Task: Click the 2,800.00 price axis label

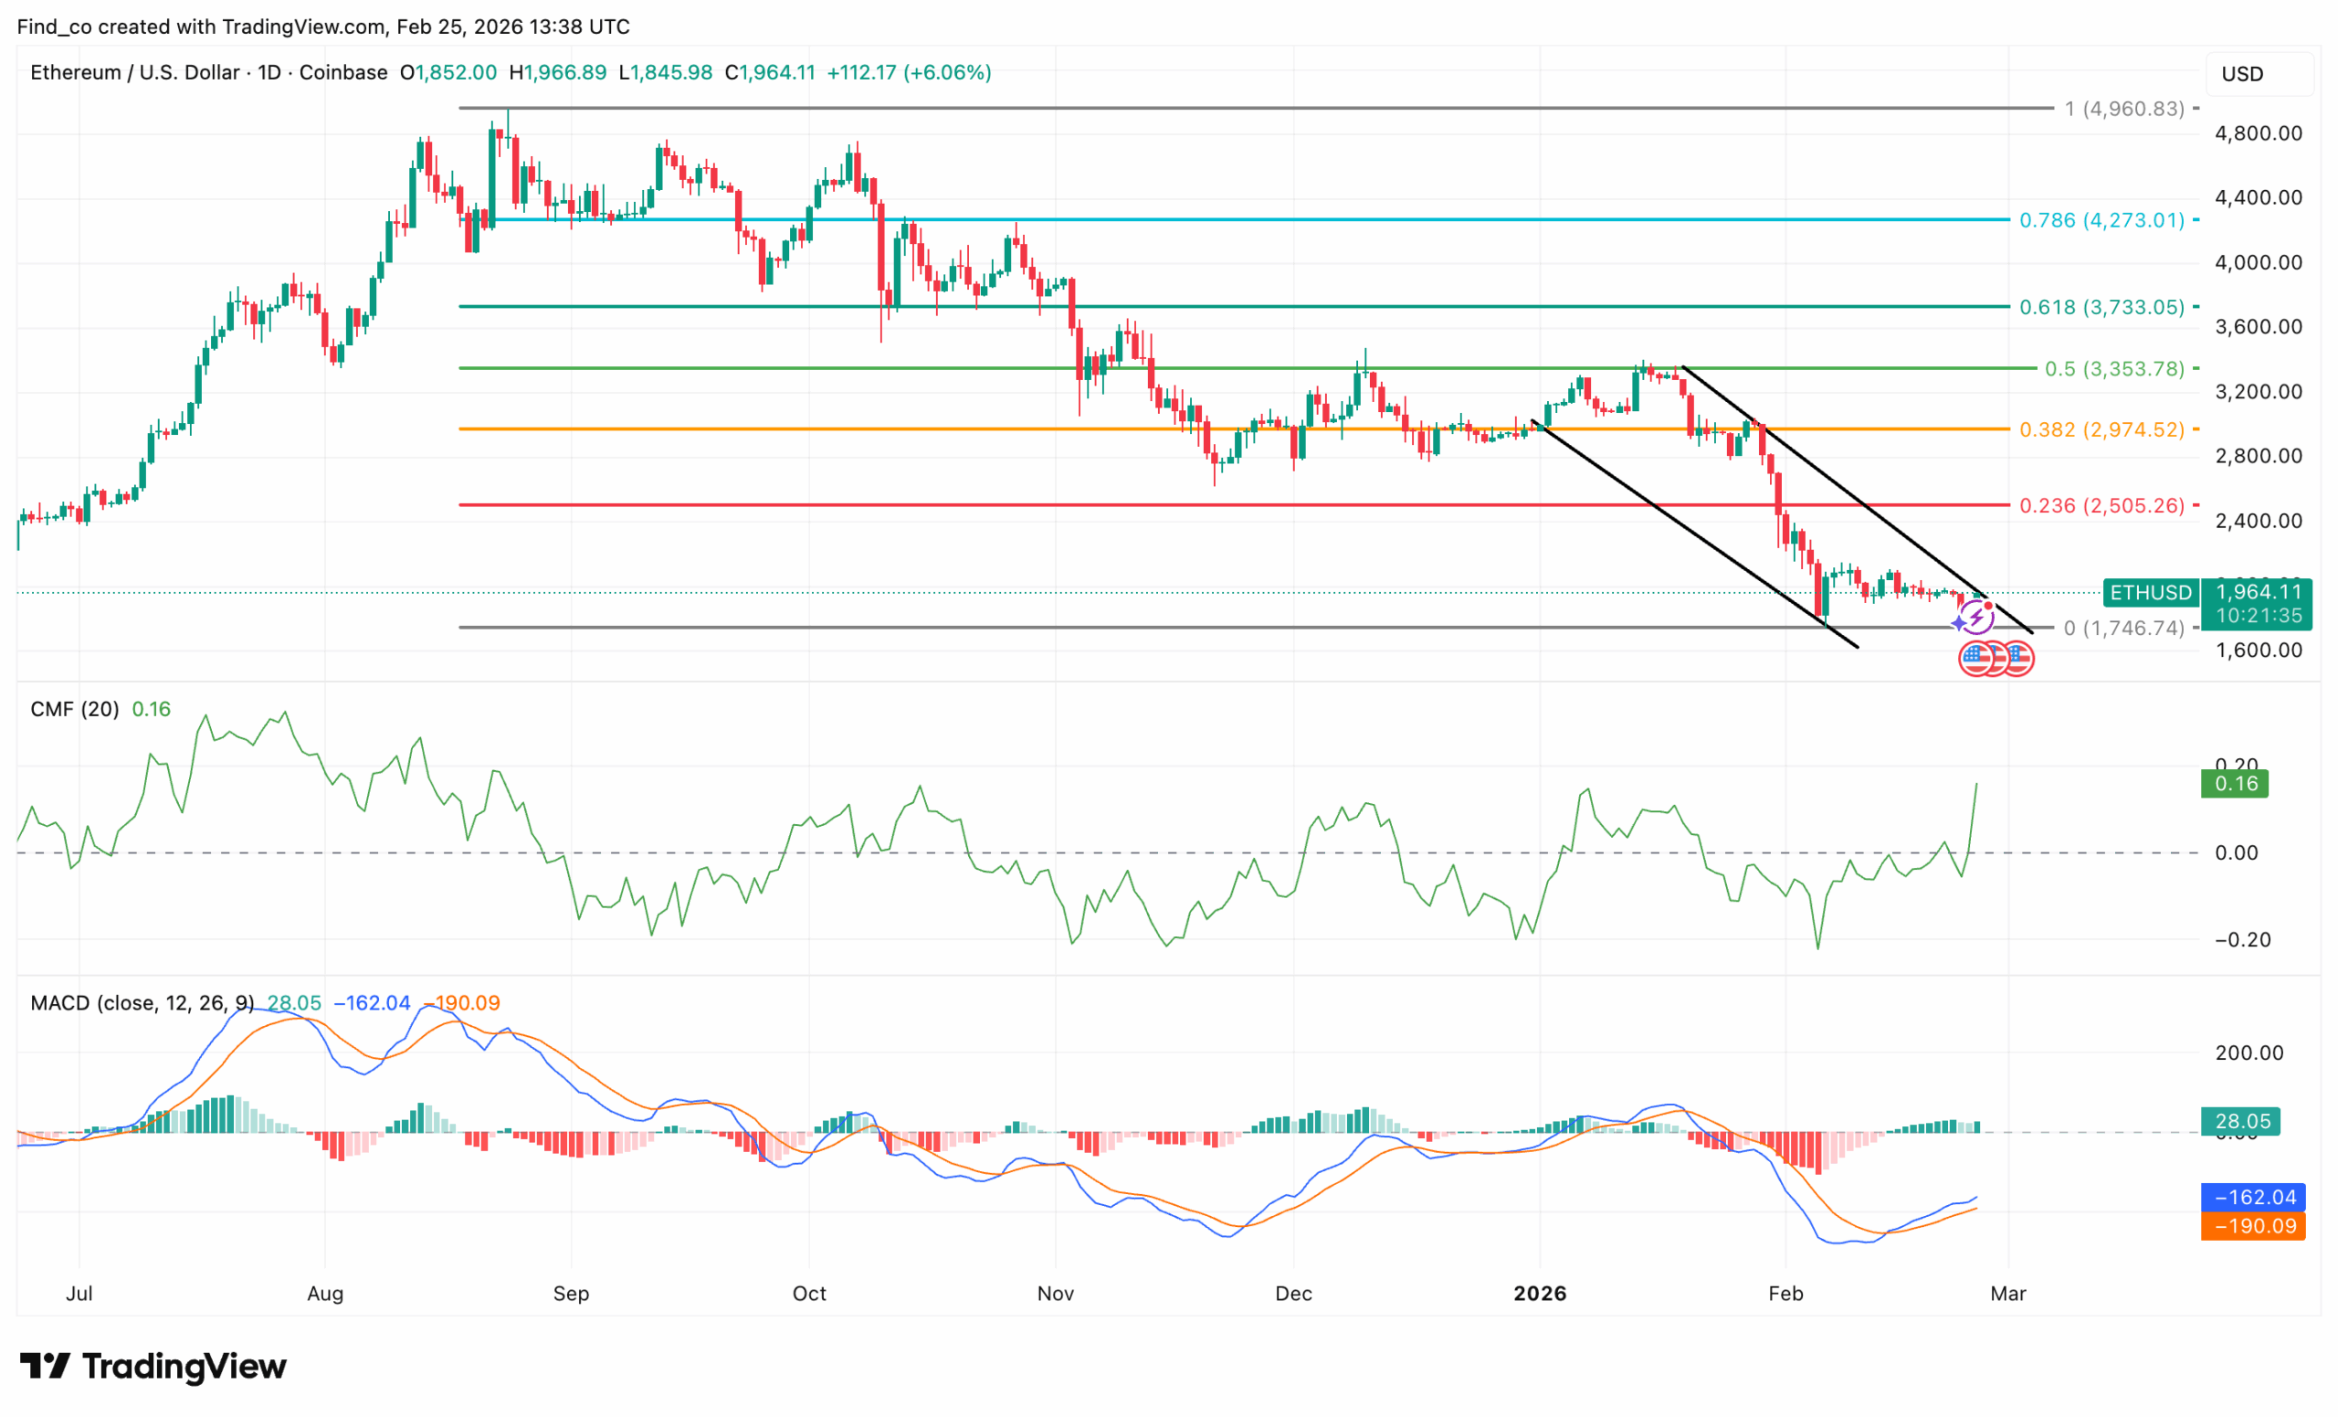Action: [2259, 457]
